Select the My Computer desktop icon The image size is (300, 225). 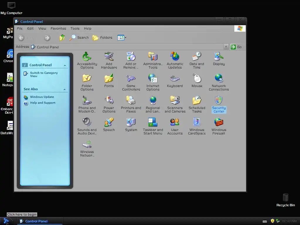click(x=11, y=8)
